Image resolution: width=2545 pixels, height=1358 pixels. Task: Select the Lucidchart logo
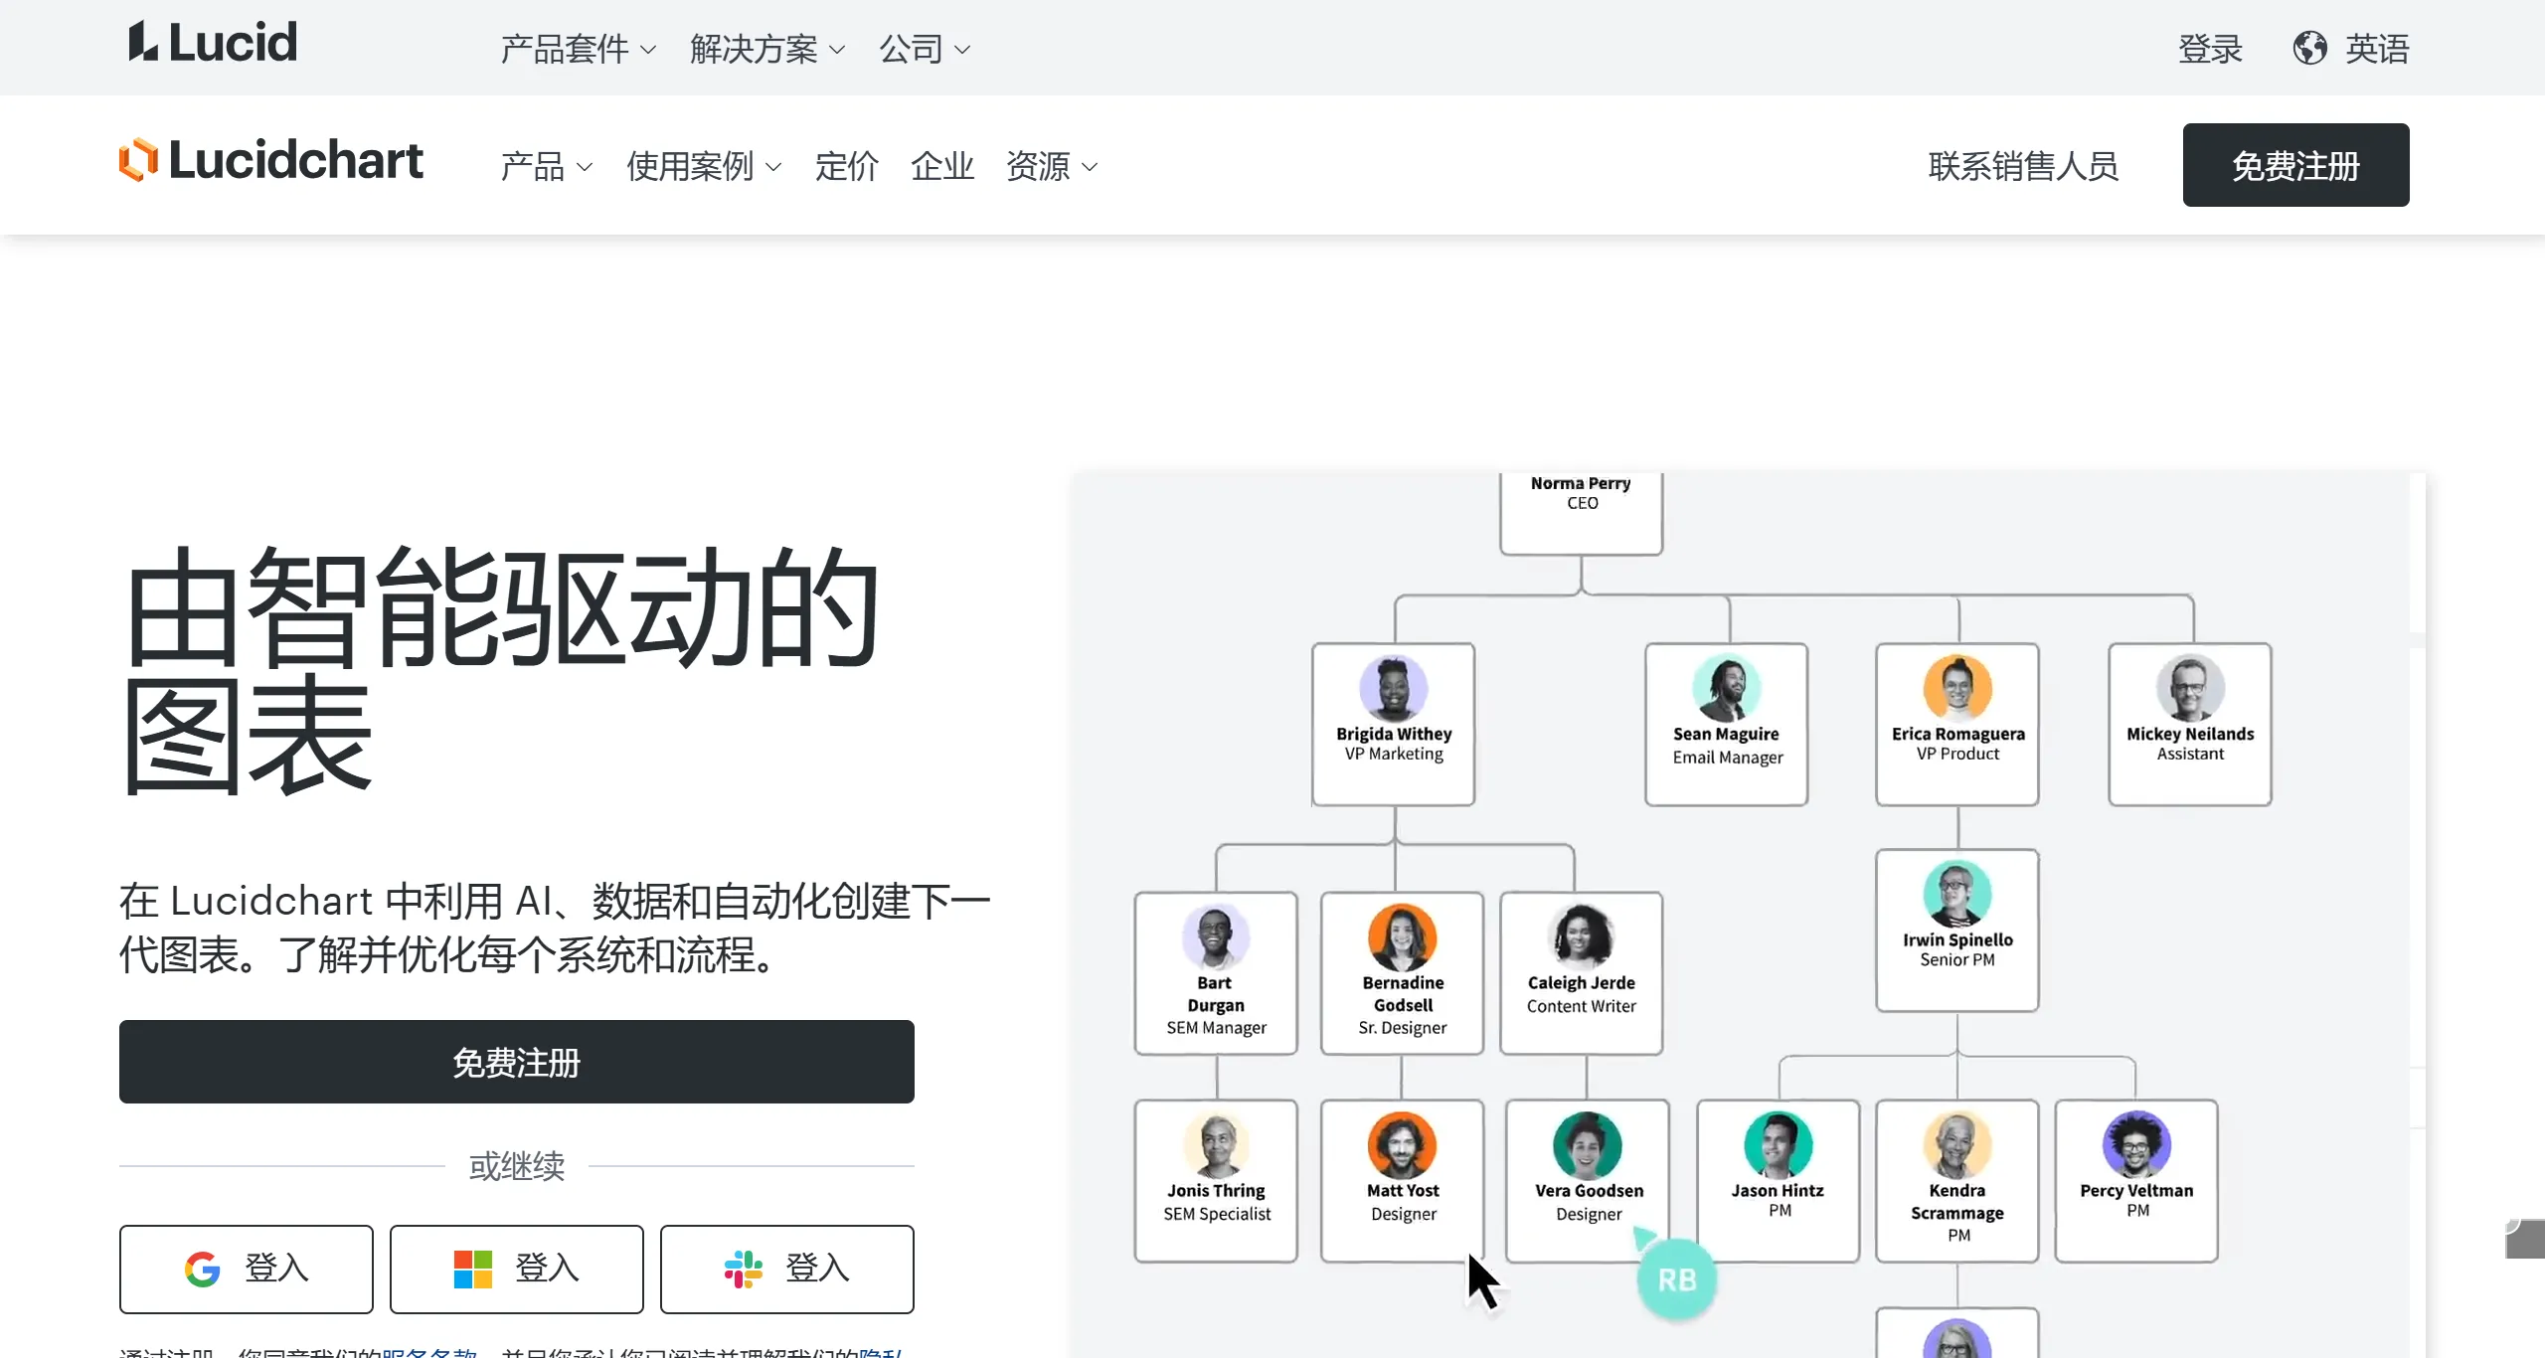(x=270, y=160)
